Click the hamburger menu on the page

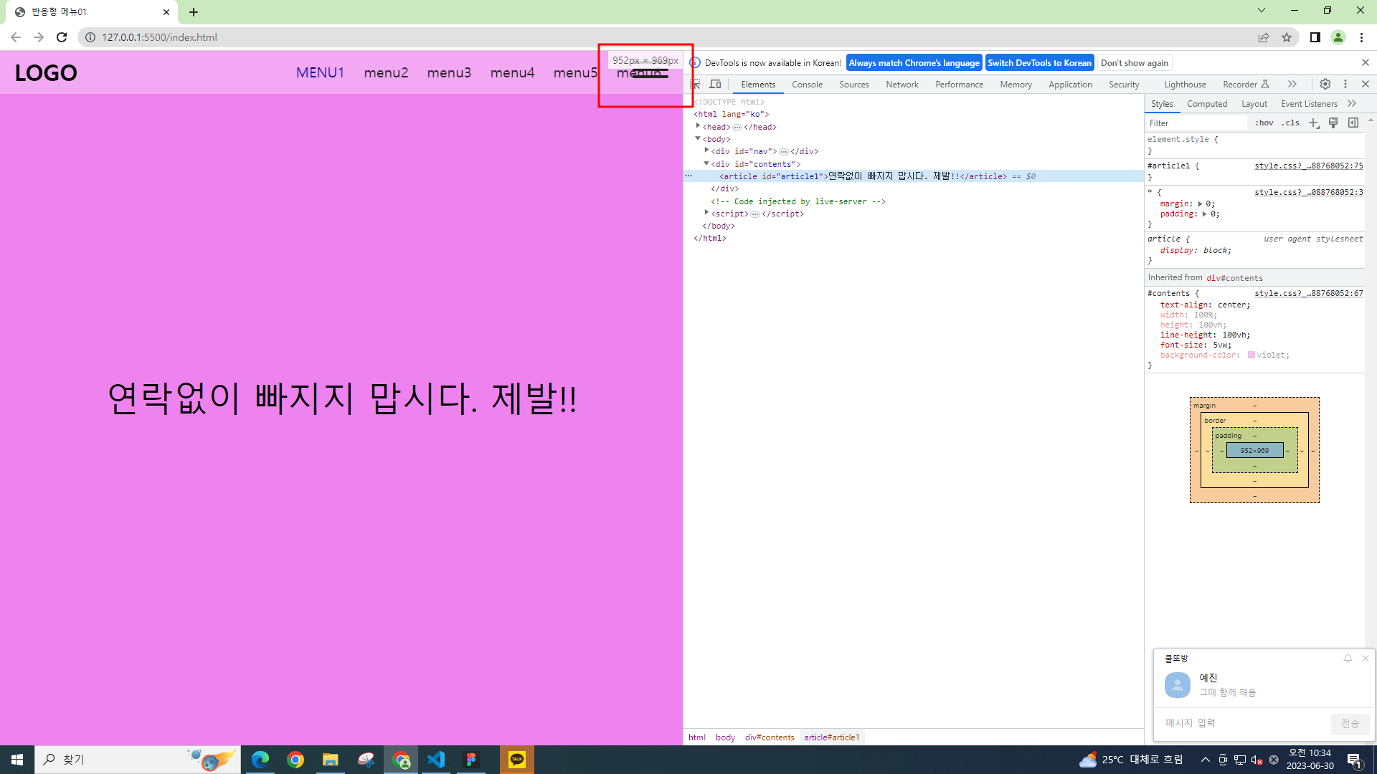coord(651,72)
